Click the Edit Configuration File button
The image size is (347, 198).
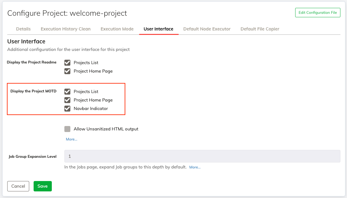[317, 13]
